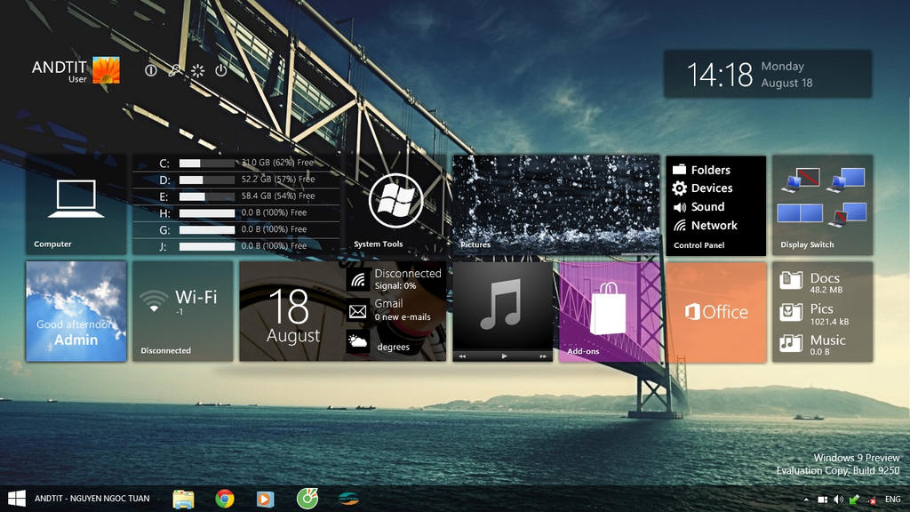Click the Wi-Fi signal icon in tile

click(x=153, y=301)
